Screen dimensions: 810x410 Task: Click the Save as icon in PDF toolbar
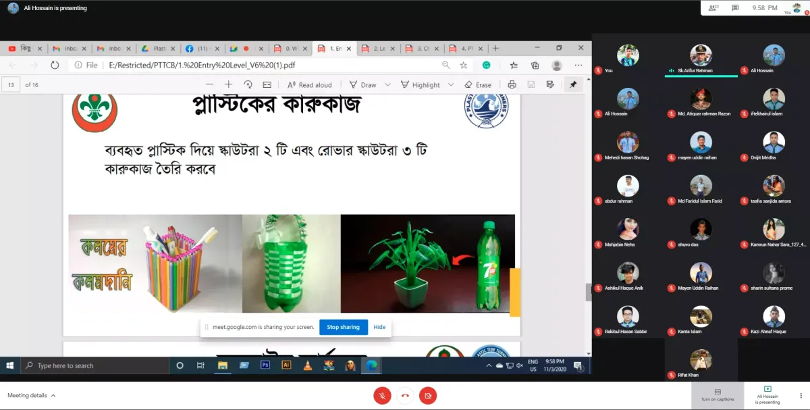click(x=550, y=84)
